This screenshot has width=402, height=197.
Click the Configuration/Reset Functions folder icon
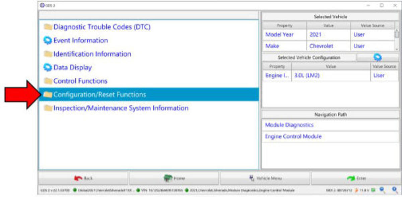click(48, 94)
